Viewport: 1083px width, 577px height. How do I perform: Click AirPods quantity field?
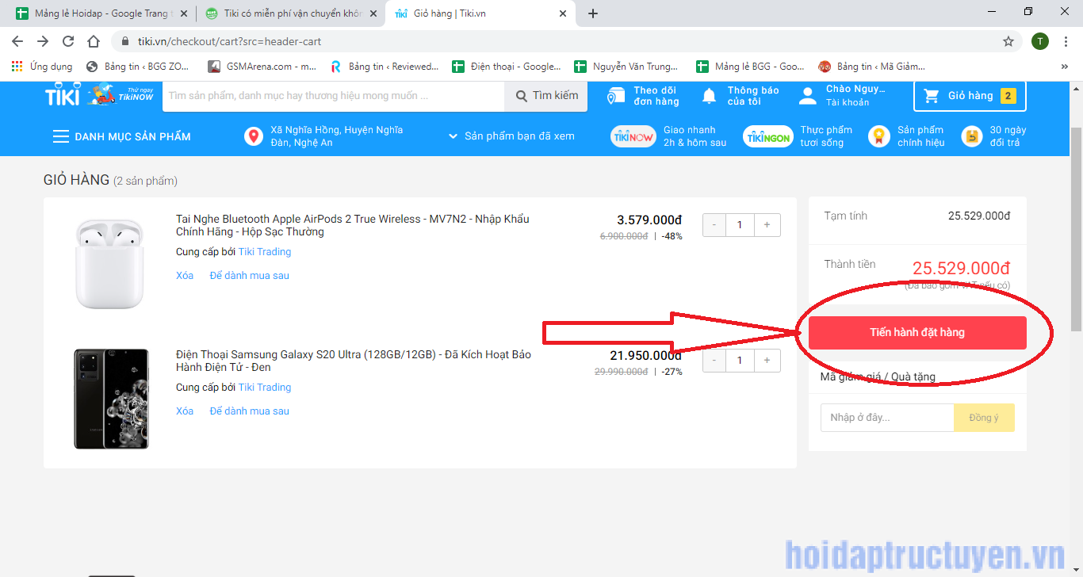coord(740,225)
